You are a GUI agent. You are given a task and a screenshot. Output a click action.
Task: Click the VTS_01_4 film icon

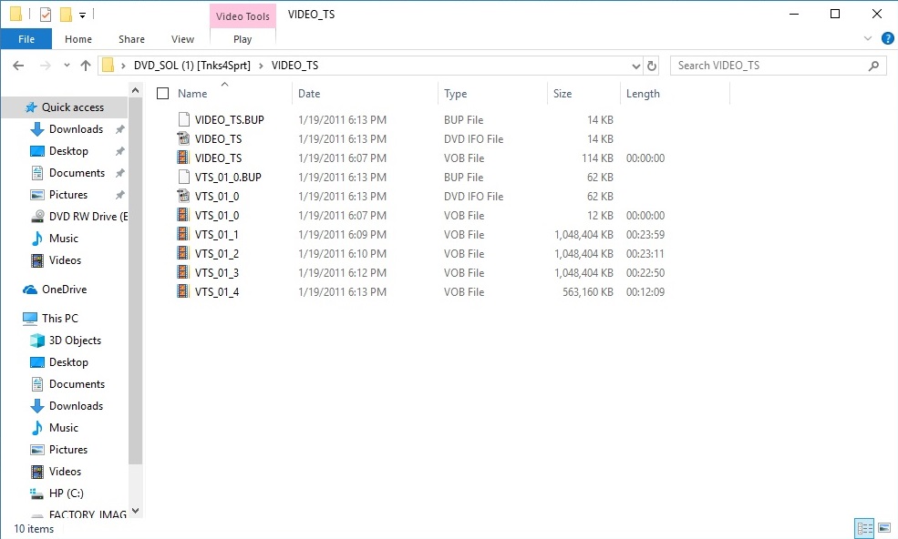tap(182, 292)
